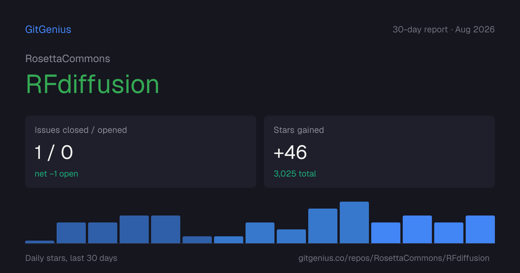This screenshot has width=520, height=273.
Task: Click the tallest bar in stars chart
Action: click(x=354, y=222)
